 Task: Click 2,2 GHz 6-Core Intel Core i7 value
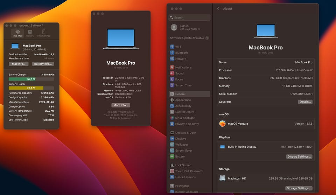(x=294, y=70)
